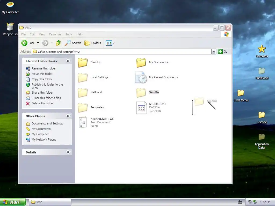Select the PrintHood desktop folder
This screenshot has height=206, width=275.
262,71
